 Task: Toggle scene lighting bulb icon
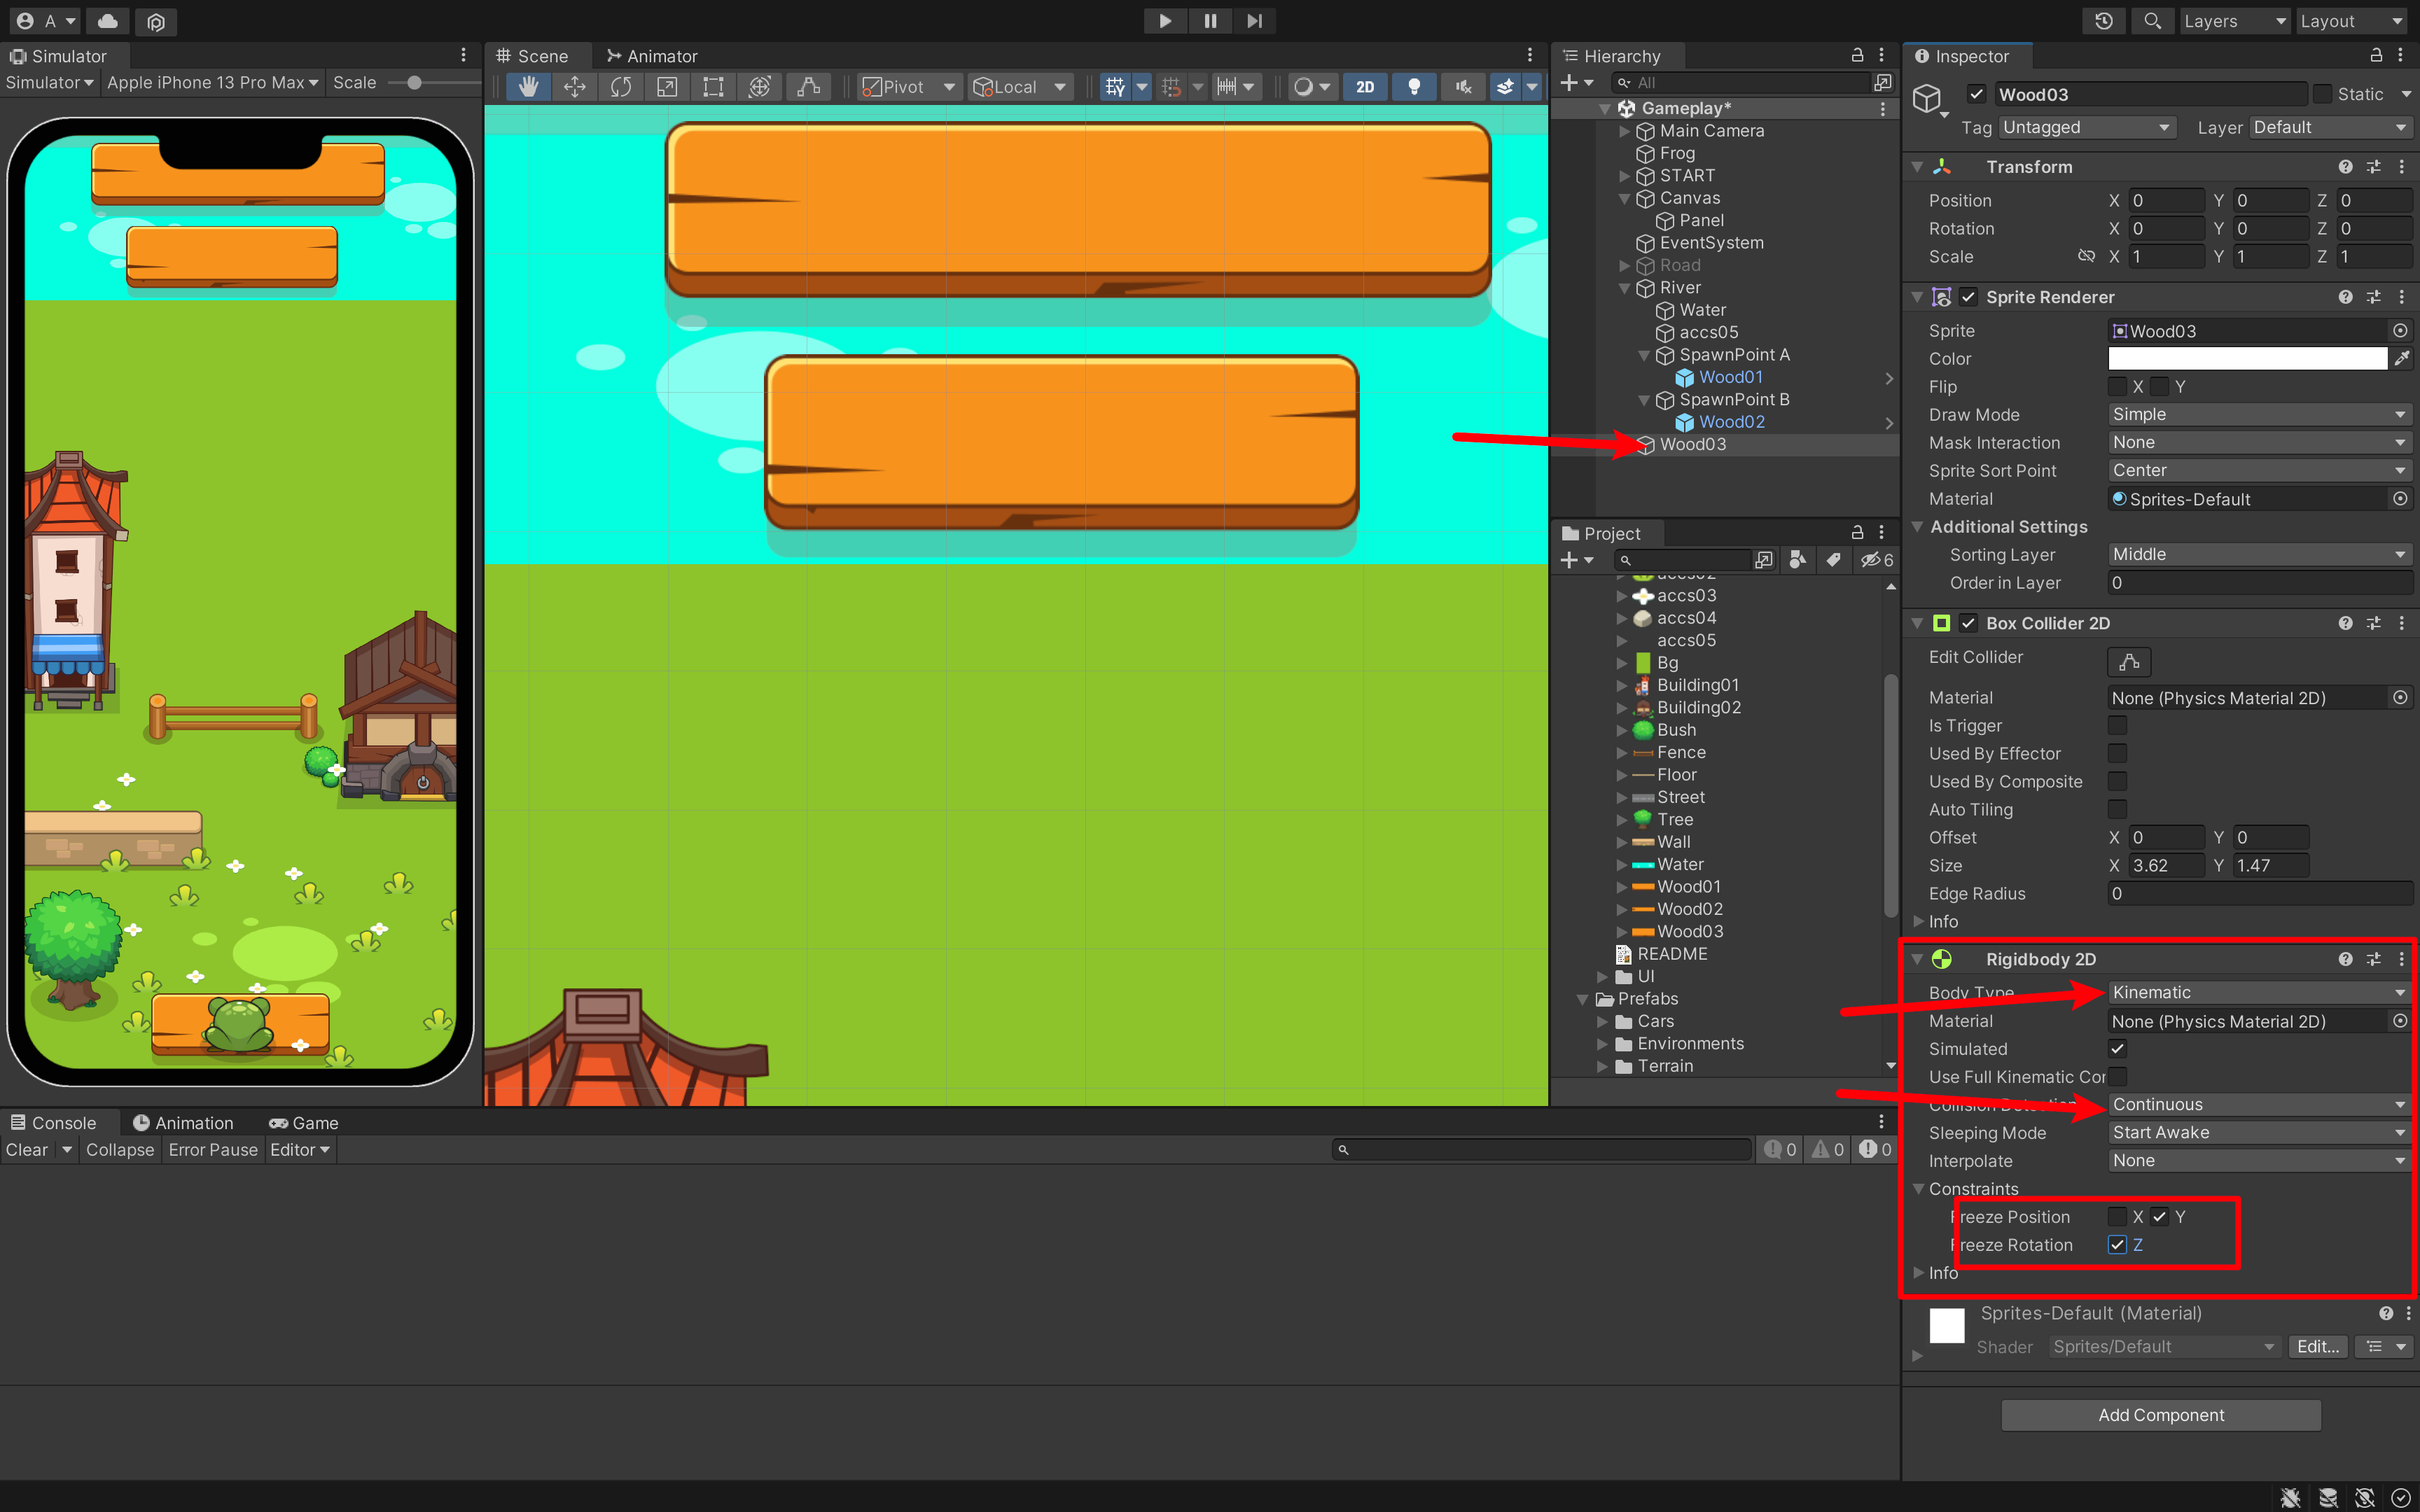coord(1414,87)
